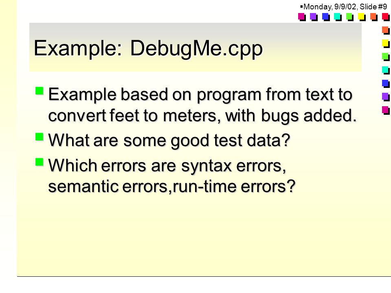Click the green bullet beside 'Which errors are'
This screenshot has height=293, width=391.
[40, 162]
